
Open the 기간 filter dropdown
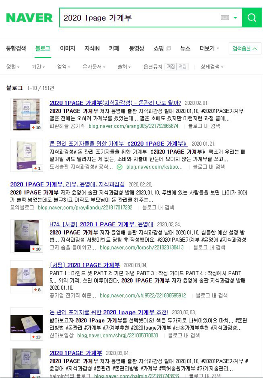tap(38, 67)
